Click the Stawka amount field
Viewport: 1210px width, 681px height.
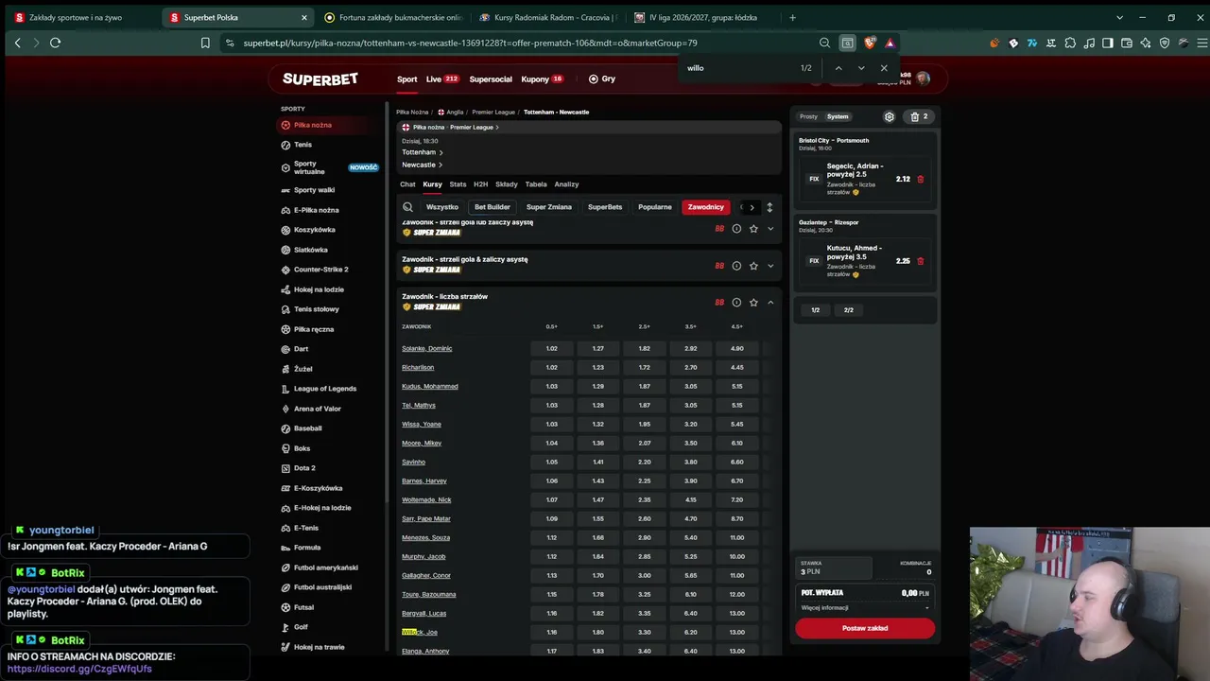pos(834,568)
